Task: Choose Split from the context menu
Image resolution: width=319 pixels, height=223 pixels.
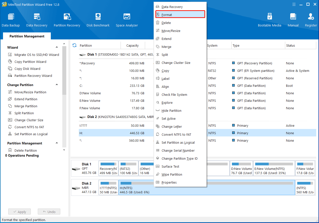Action: pos(180,55)
